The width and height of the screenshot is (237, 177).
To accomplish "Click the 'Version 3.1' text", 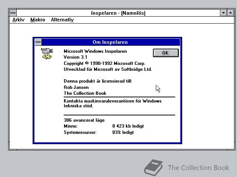I will coord(76,57).
